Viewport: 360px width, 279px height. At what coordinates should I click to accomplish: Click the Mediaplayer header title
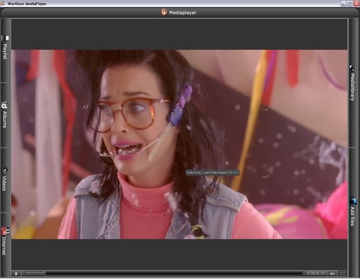coord(183,12)
